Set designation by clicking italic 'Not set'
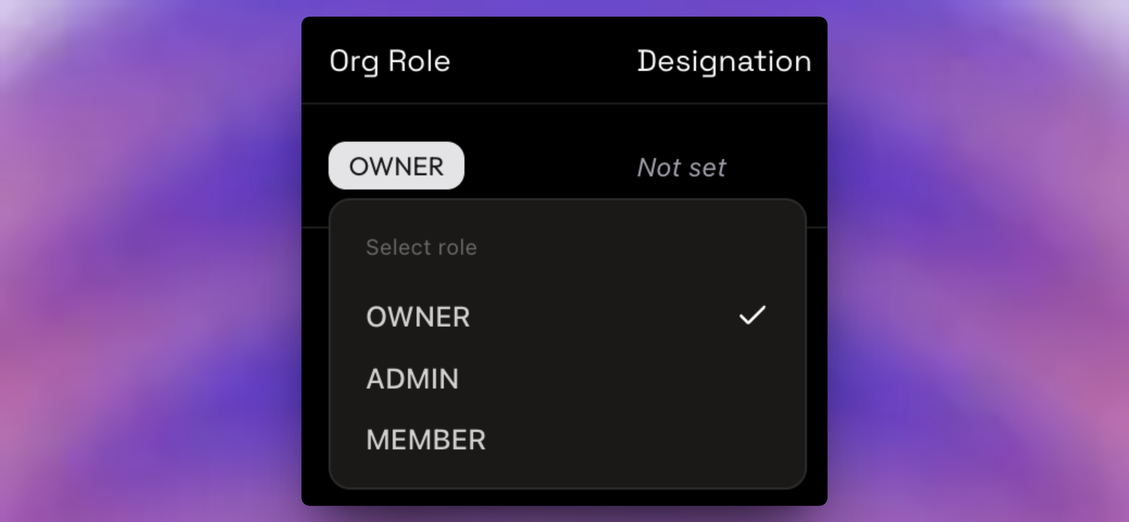 (682, 167)
